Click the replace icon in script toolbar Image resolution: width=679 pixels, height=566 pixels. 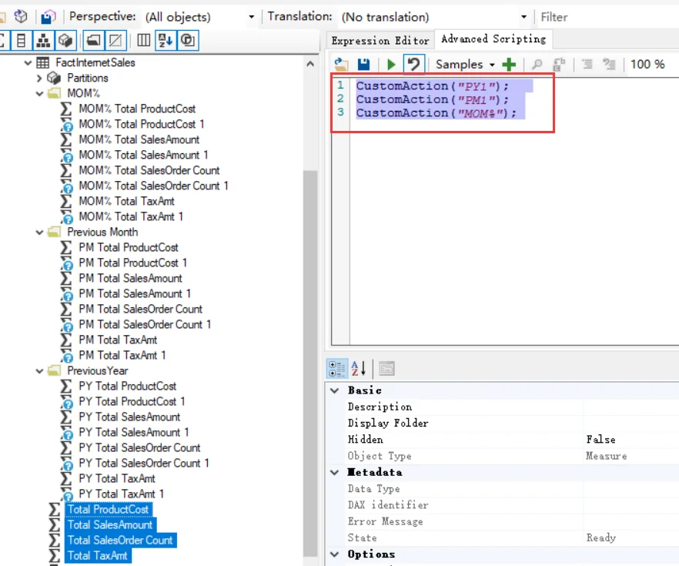click(559, 65)
